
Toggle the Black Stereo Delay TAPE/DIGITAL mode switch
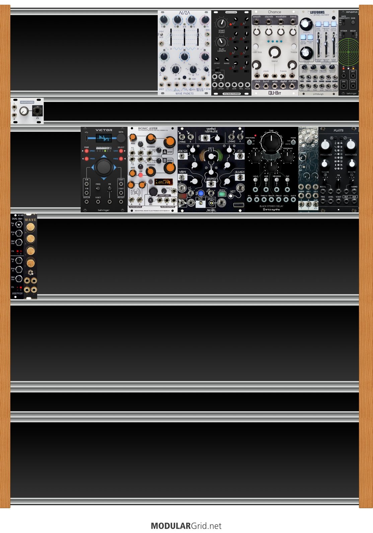click(293, 142)
